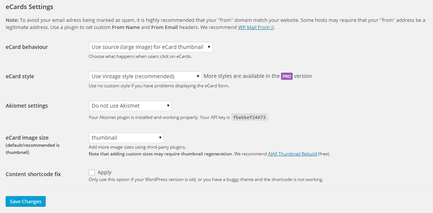433x213 pixels.
Task: Expand the eCard style dropdown
Action: (145, 76)
